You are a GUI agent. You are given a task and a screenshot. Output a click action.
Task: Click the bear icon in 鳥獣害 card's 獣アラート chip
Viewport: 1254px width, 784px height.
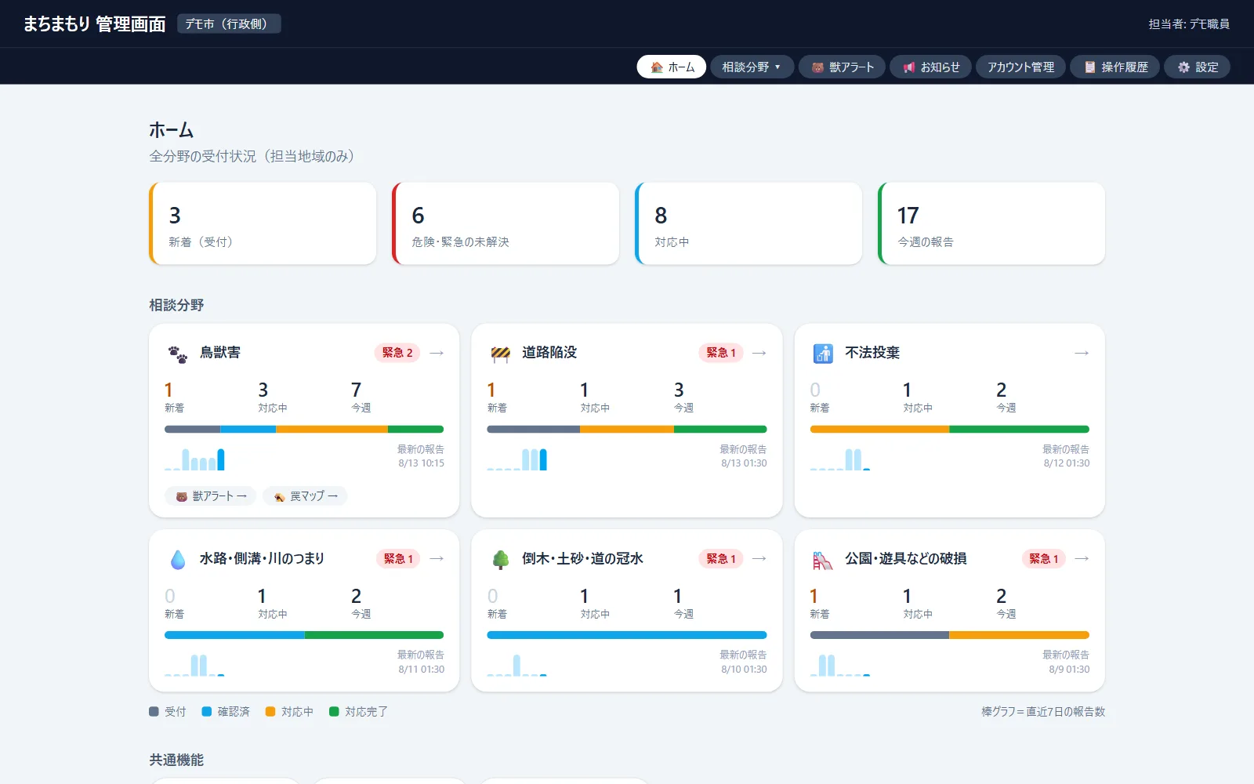coord(182,496)
